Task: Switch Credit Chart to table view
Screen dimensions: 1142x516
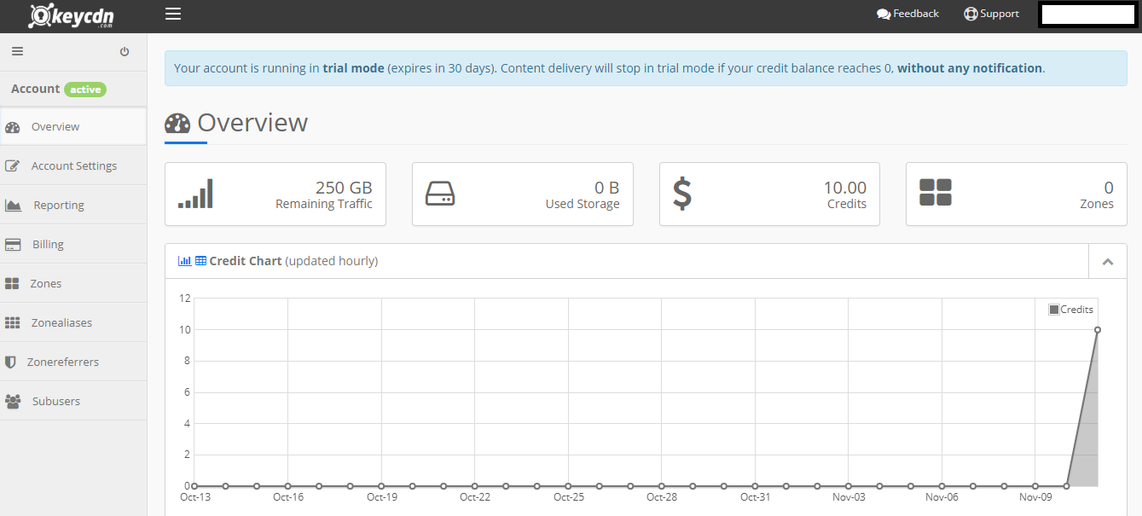Action: click(x=200, y=261)
